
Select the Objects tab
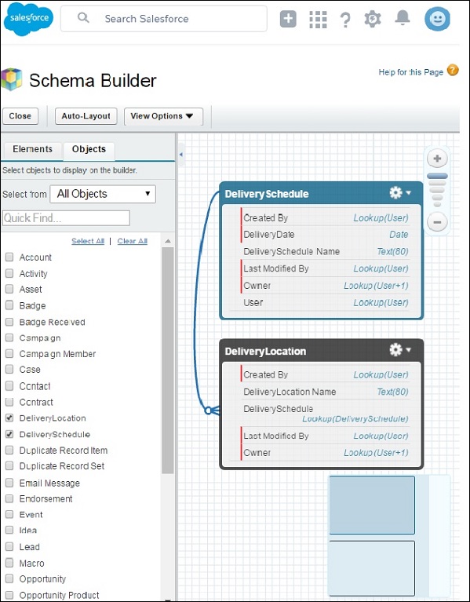pos(89,149)
